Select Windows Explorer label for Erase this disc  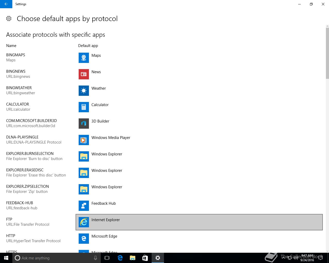[107, 171]
